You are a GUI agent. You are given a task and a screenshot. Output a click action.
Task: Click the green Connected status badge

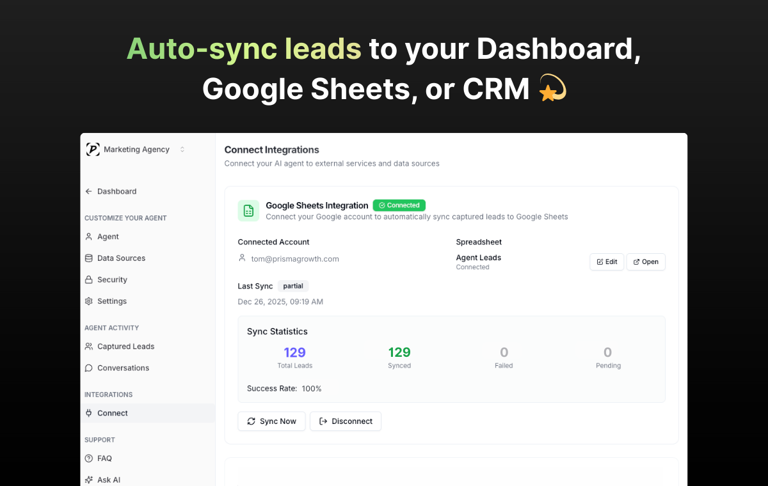[x=399, y=205]
